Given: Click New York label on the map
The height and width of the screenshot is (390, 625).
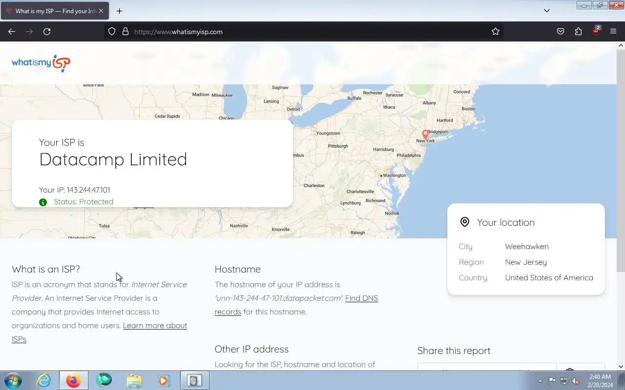Looking at the screenshot, I should (x=425, y=141).
